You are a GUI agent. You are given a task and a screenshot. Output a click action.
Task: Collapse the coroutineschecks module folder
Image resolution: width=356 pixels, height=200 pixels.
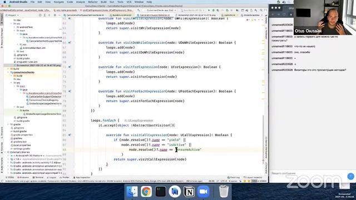point(8,72)
